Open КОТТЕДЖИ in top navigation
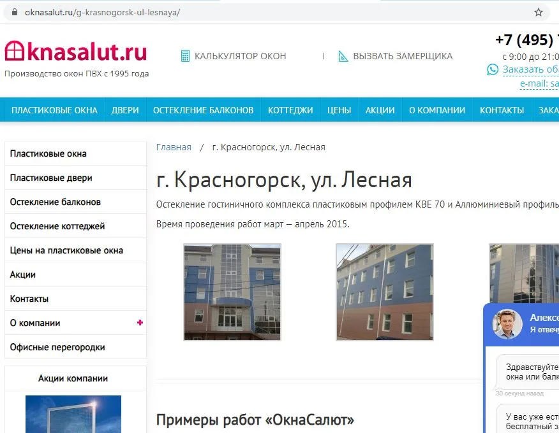 pos(290,110)
